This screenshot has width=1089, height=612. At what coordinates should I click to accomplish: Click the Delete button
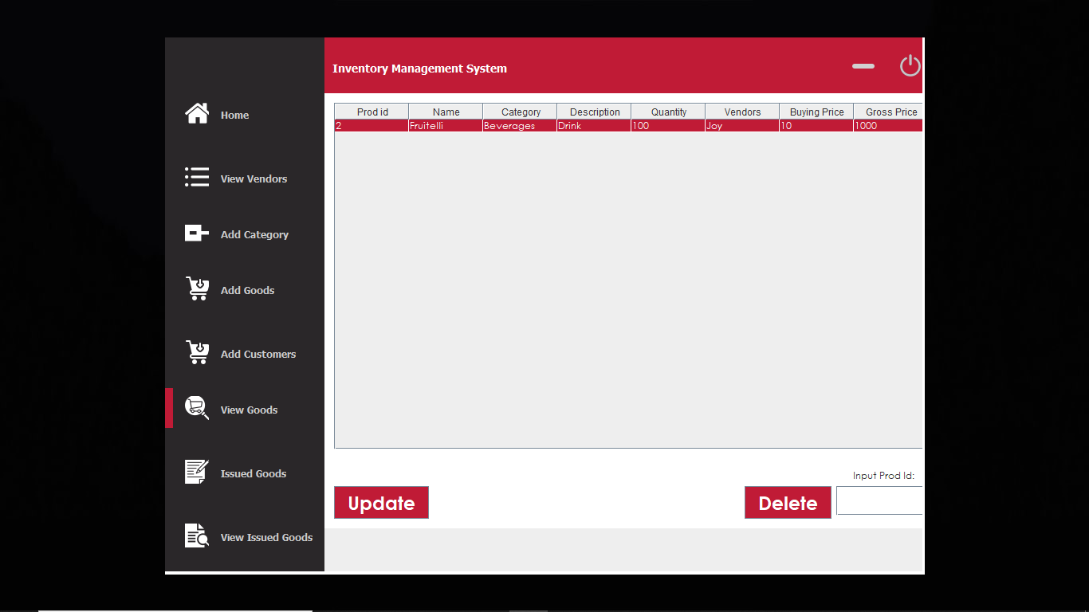(788, 503)
